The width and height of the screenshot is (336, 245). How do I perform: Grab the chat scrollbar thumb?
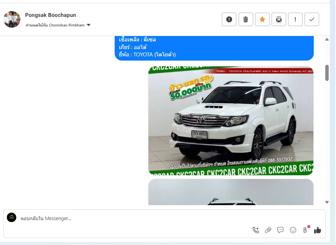[327, 73]
